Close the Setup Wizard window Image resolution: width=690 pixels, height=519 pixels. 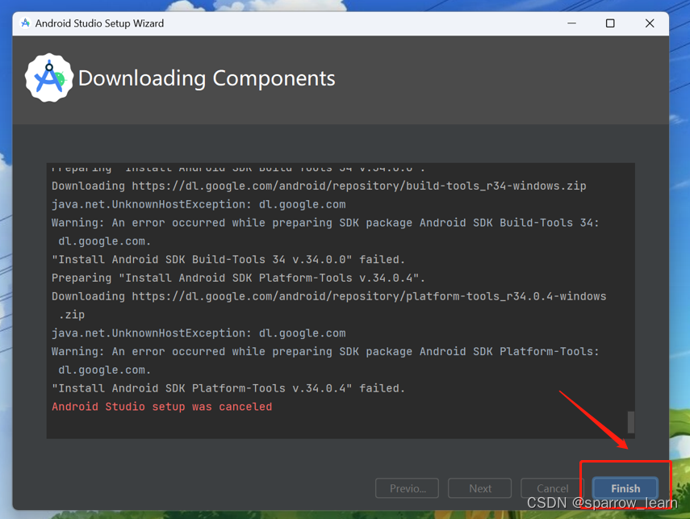(x=650, y=23)
